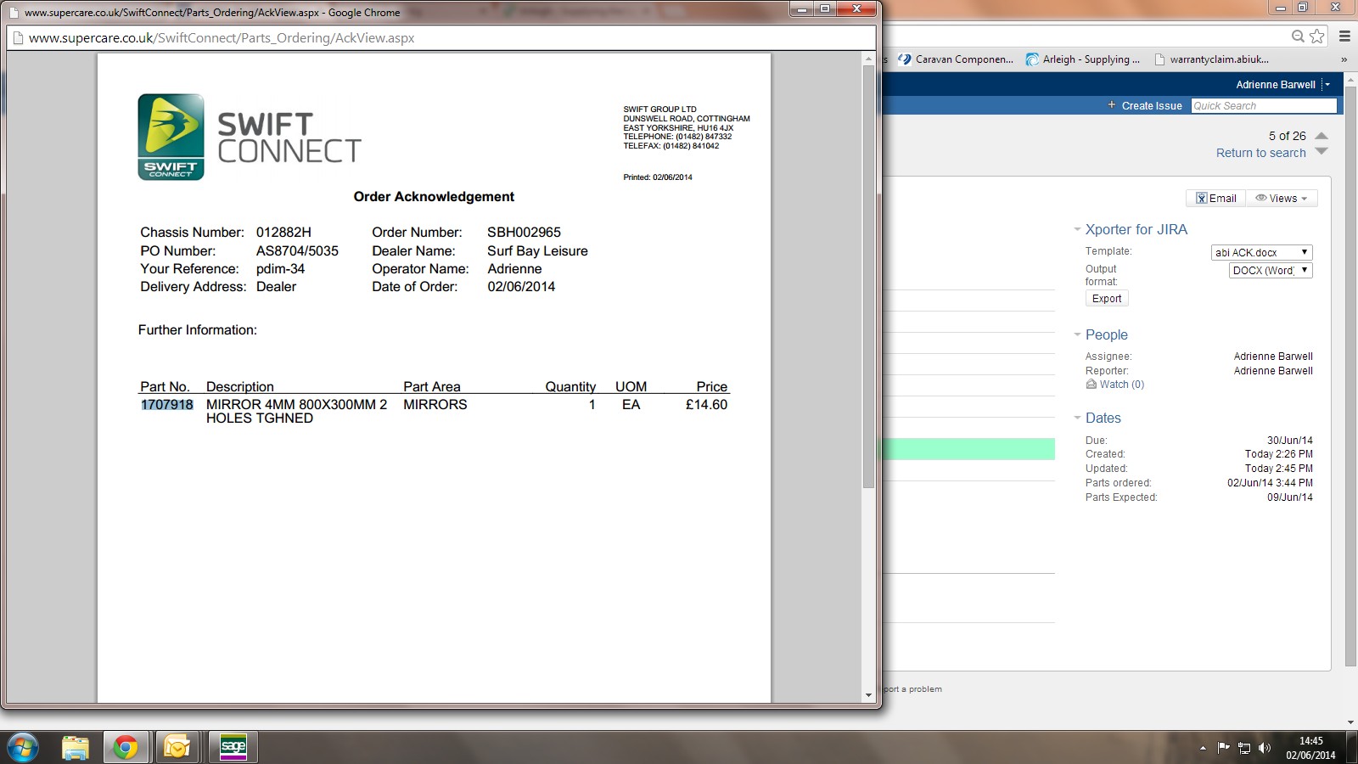The height and width of the screenshot is (764, 1358).
Task: Open the Views dropdown
Action: pyautogui.click(x=1282, y=199)
